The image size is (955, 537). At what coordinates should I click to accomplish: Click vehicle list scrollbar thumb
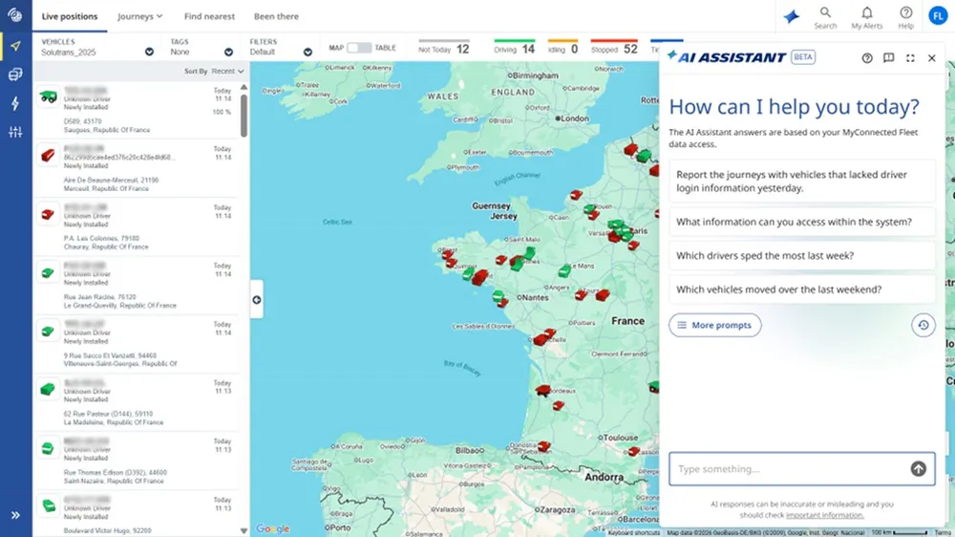tap(244, 116)
